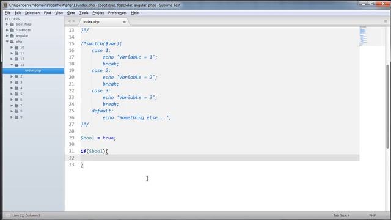
Task: Go to next tab with right arrow
Action: click(73, 21)
